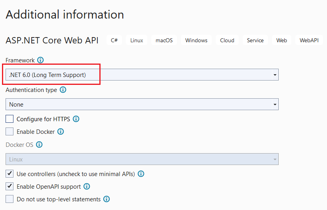327x210 pixels.
Task: Click the Docker OS info icon
Action: click(x=39, y=144)
